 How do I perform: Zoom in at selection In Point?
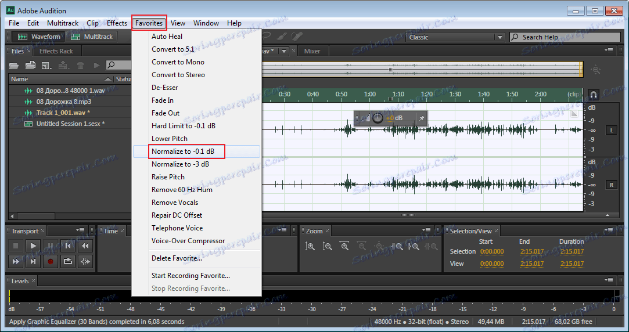(397, 246)
